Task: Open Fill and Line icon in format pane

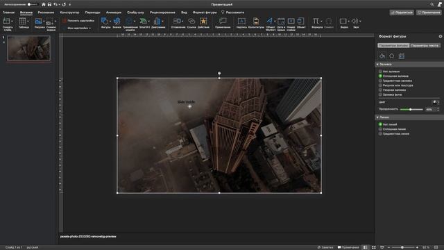Action: [x=382, y=56]
